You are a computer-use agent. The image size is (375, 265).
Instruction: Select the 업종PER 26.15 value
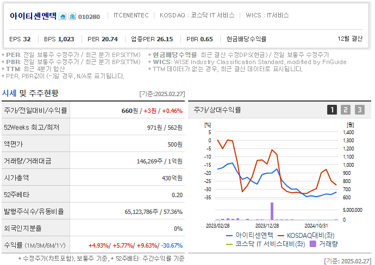[152, 39]
